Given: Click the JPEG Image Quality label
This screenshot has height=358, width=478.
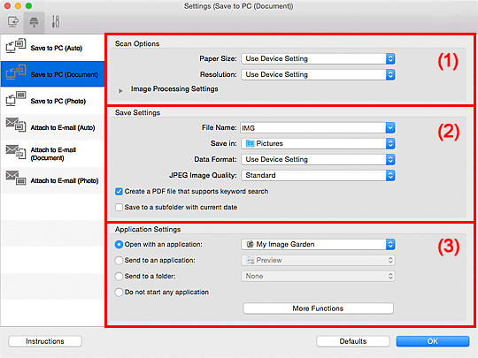Looking at the screenshot, I should (203, 175).
